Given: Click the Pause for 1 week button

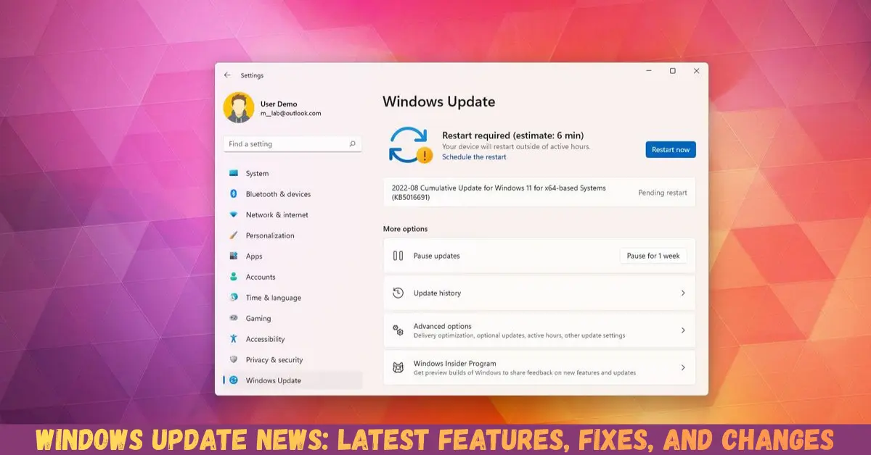Looking at the screenshot, I should pos(653,256).
